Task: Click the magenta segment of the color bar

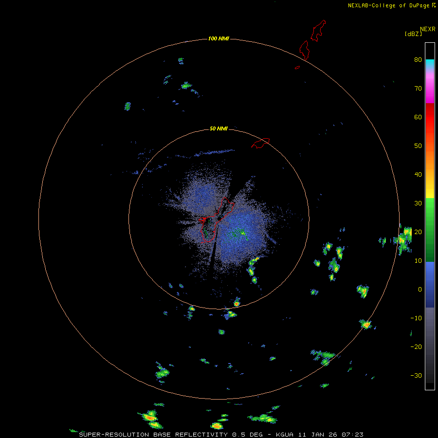Action: point(430,90)
